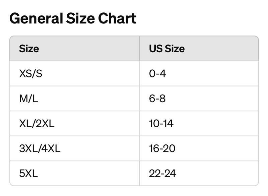Click the M/L size cell
This screenshot has width=268, height=196.
pos(28,99)
